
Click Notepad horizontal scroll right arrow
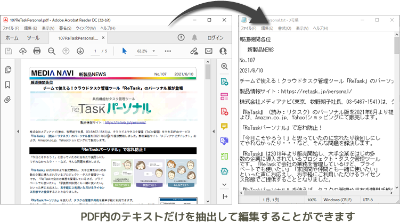tap(391, 193)
